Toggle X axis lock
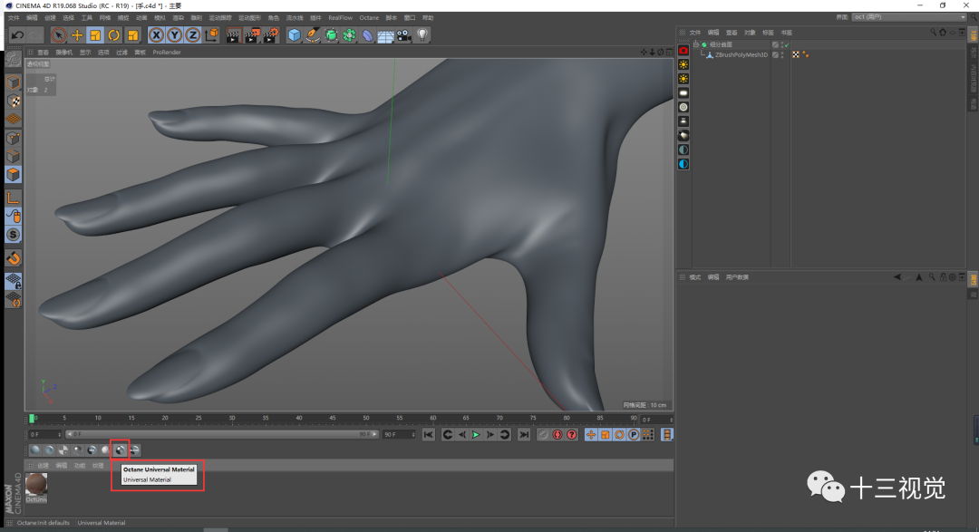The image size is (979, 532). point(156,35)
